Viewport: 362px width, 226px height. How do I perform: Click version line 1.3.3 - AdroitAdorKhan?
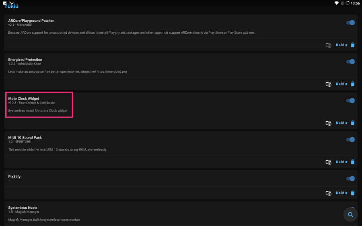tap(25, 63)
